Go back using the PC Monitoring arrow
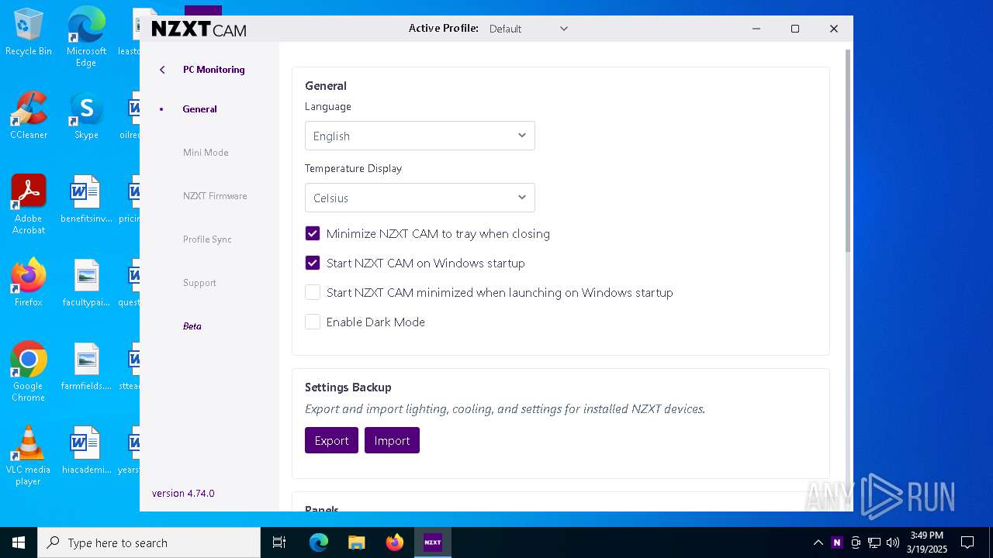Viewport: 993px width, 558px height. [162, 70]
